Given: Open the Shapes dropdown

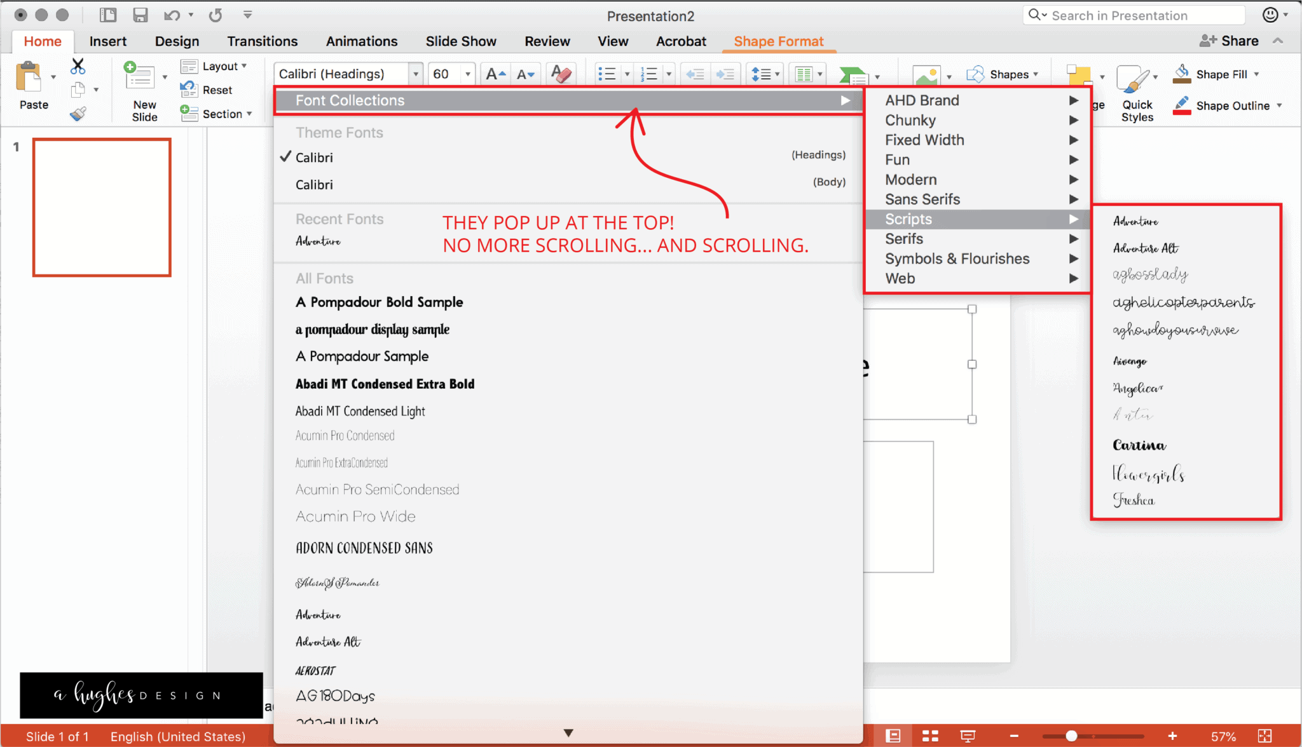Looking at the screenshot, I should coord(1003,74).
